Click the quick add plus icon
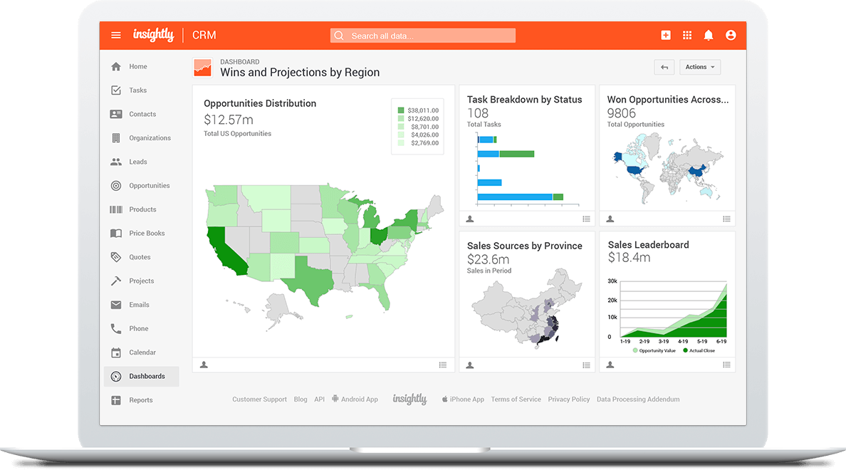The image size is (846, 470). point(666,36)
